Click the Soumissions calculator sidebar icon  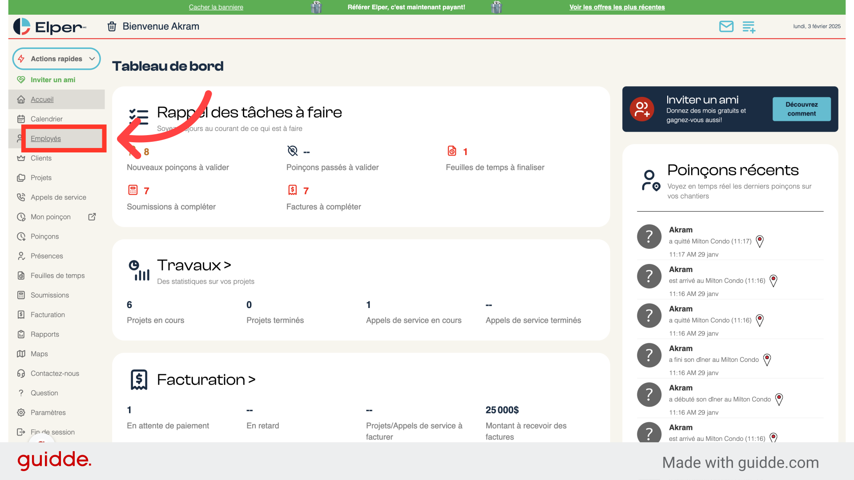21,295
